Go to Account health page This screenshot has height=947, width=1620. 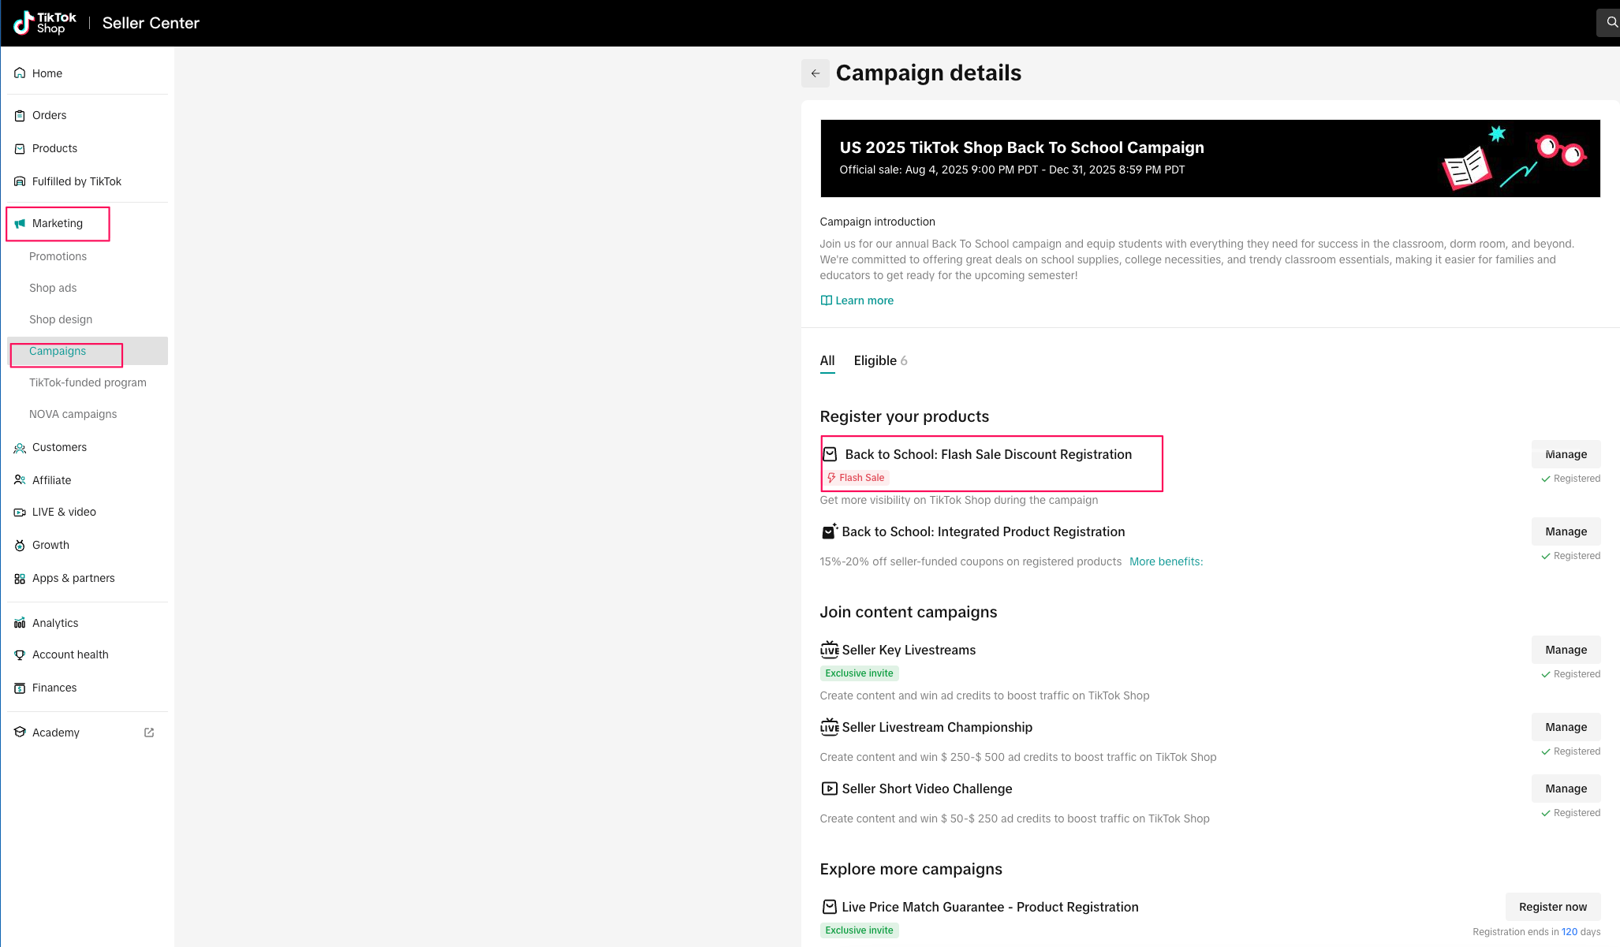tap(70, 654)
